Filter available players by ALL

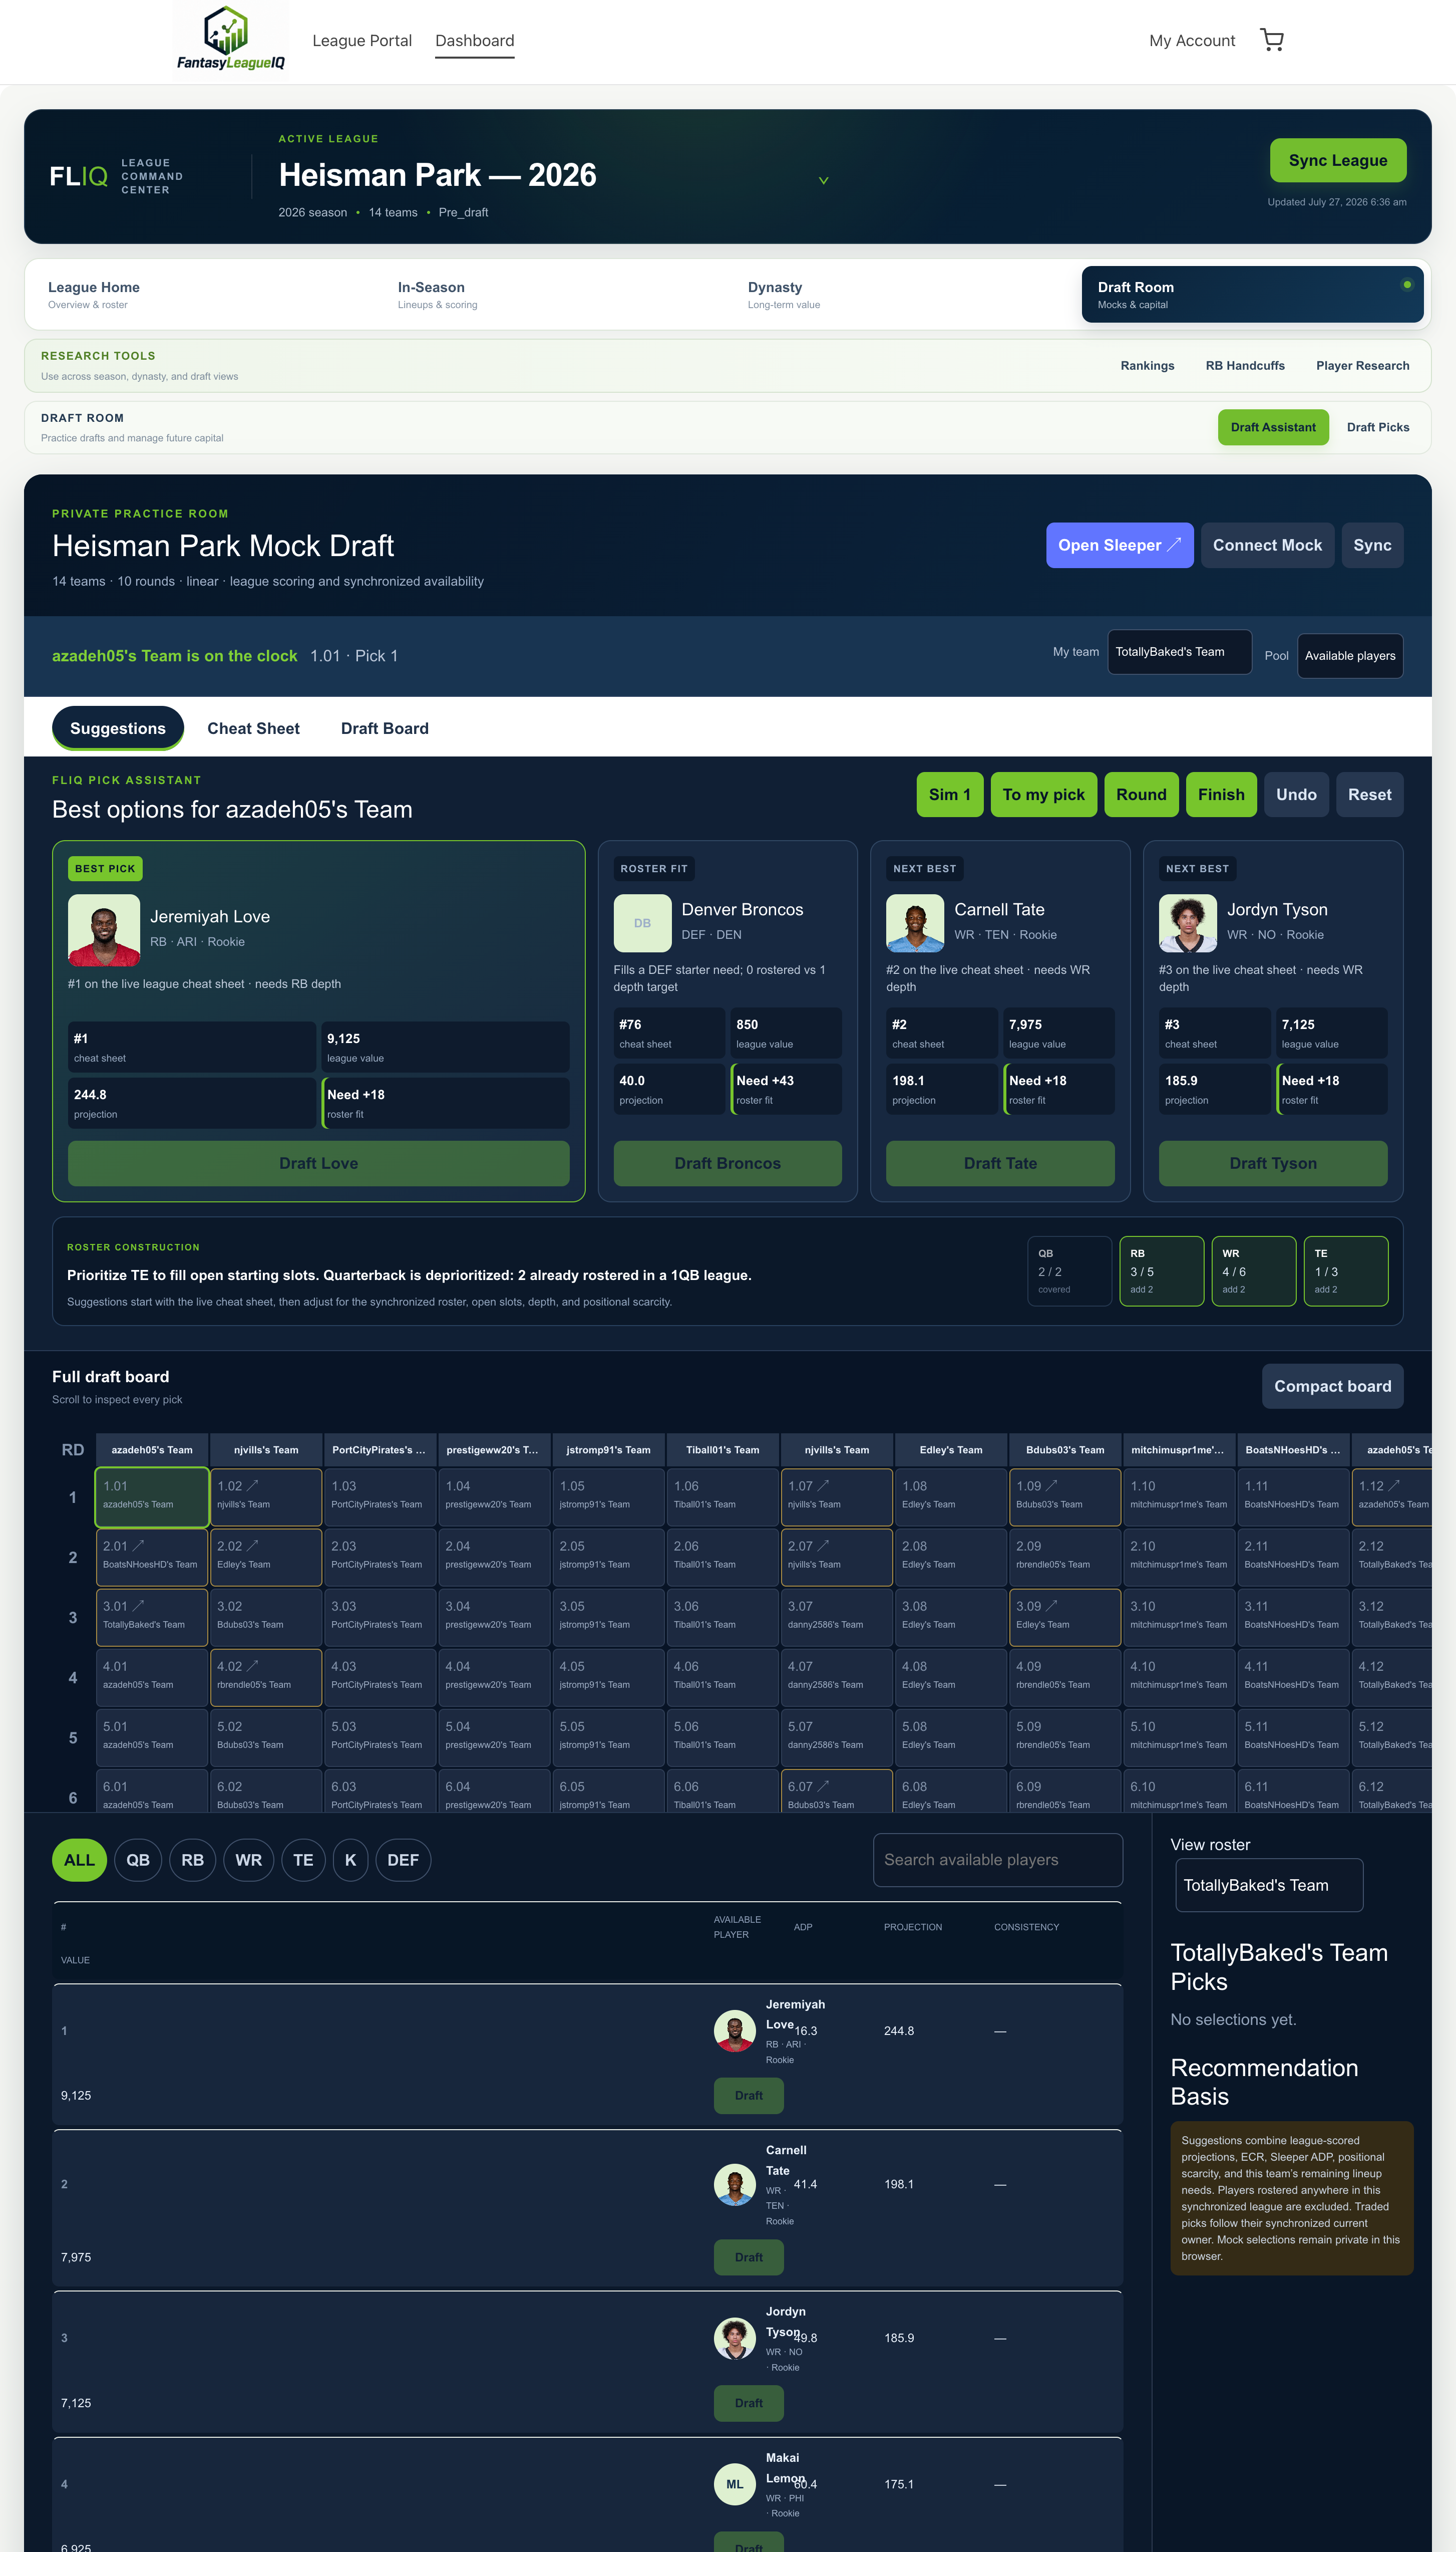click(79, 1861)
